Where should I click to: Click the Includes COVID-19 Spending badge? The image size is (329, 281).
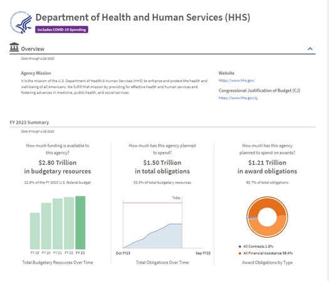coord(61,29)
